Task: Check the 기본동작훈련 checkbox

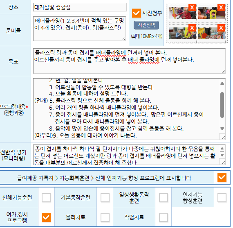Action: click(105, 197)
